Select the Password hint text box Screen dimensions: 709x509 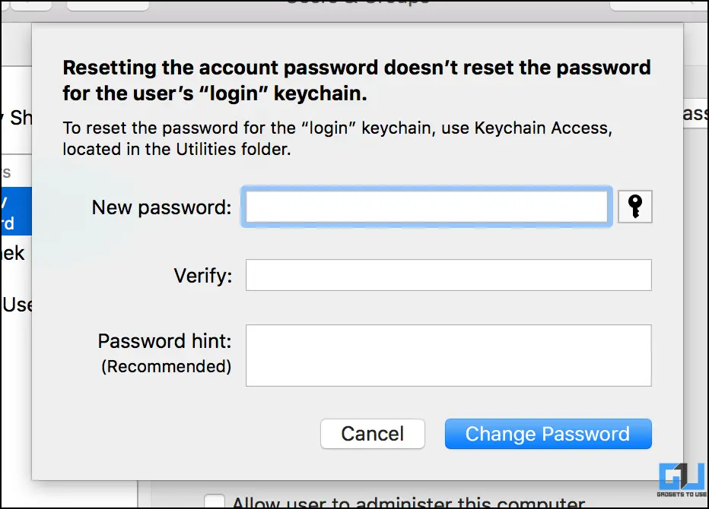(x=449, y=356)
